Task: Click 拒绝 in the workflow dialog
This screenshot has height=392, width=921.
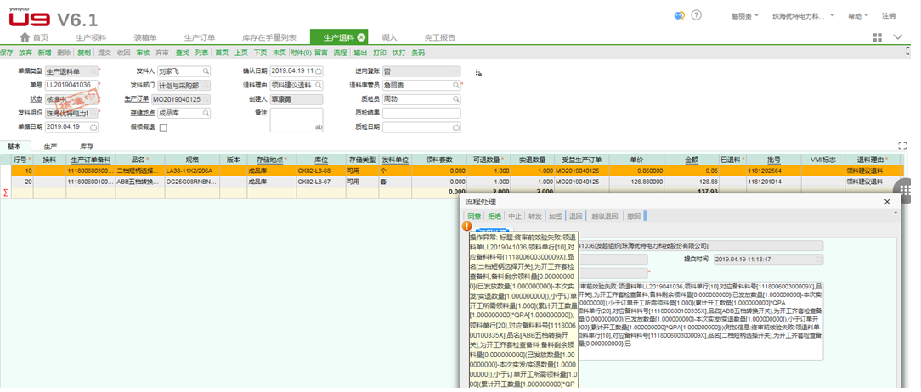Action: [x=494, y=216]
